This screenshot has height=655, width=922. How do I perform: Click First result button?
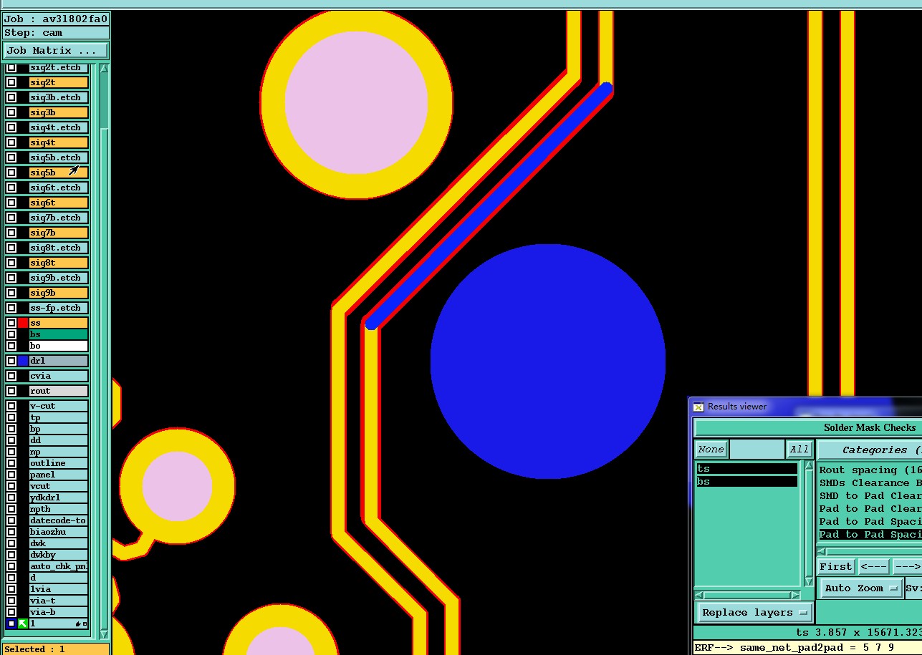click(836, 566)
